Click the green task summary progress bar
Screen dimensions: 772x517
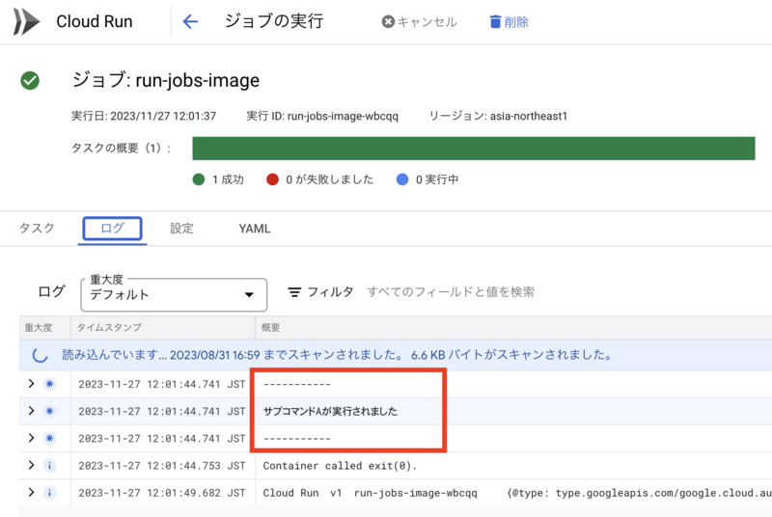[x=474, y=149]
